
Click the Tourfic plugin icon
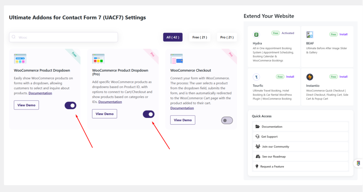point(256,77)
